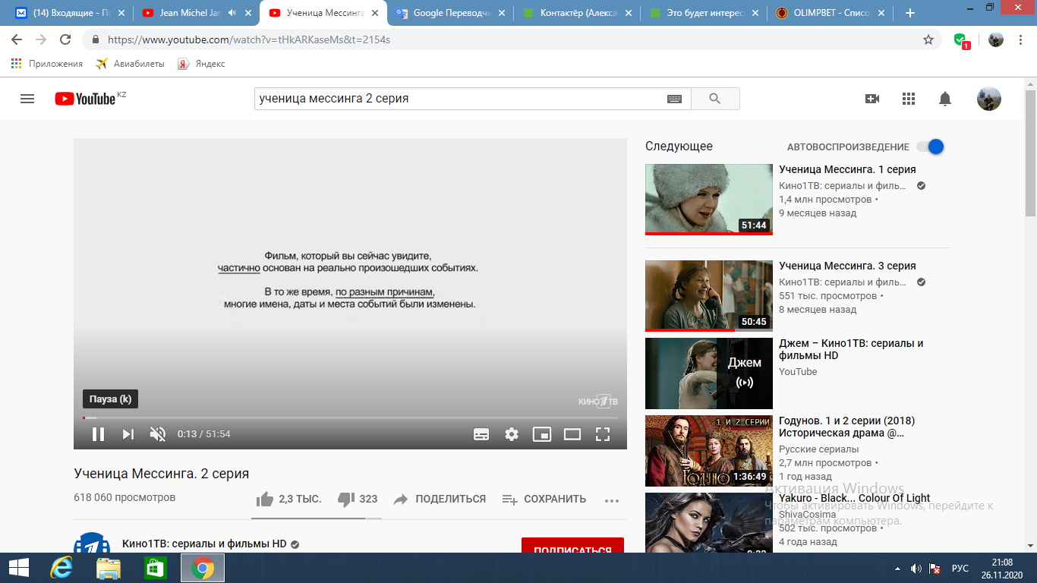
Task: Open the system volume tray icon
Action: (x=916, y=568)
